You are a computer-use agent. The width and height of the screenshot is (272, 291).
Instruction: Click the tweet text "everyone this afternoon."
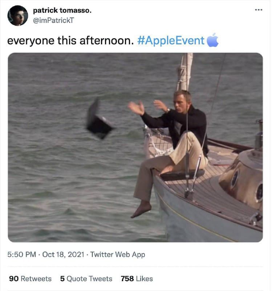pyautogui.click(x=68, y=40)
